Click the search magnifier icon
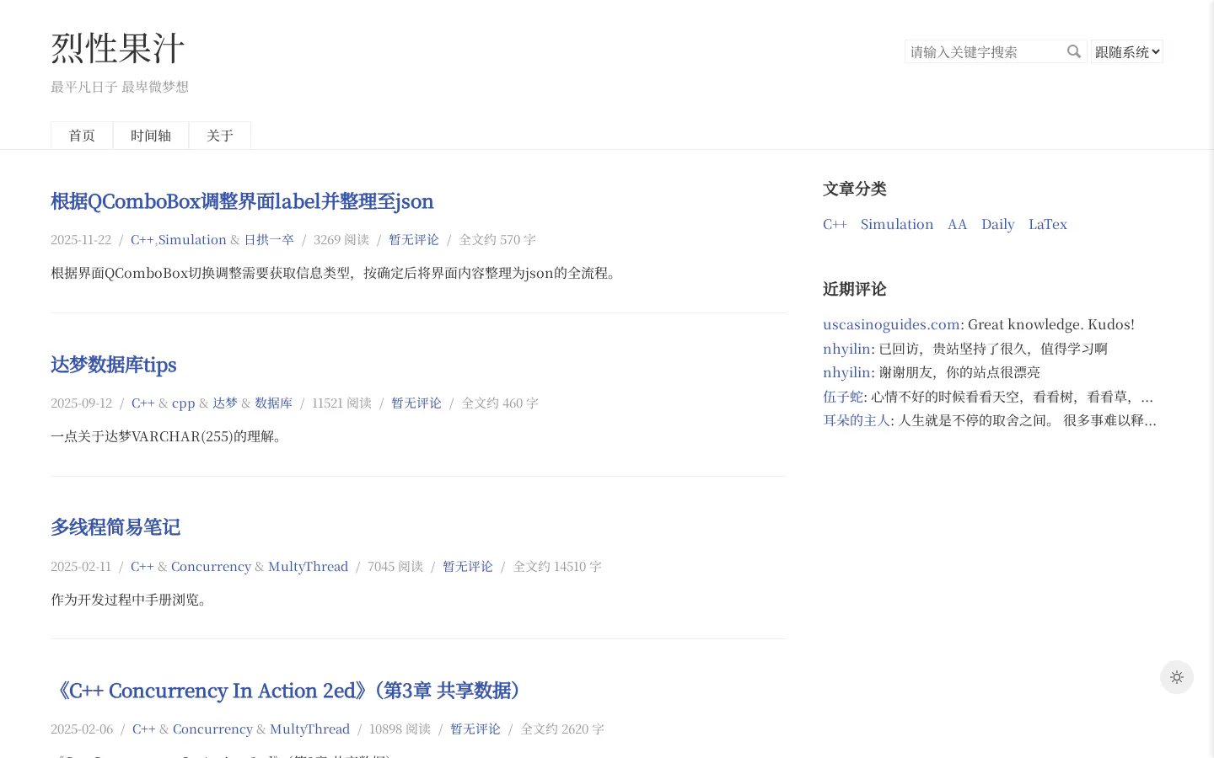 click(x=1073, y=51)
